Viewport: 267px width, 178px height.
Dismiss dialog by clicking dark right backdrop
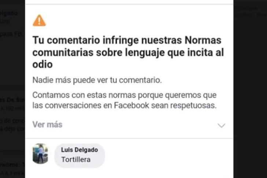[250, 91]
